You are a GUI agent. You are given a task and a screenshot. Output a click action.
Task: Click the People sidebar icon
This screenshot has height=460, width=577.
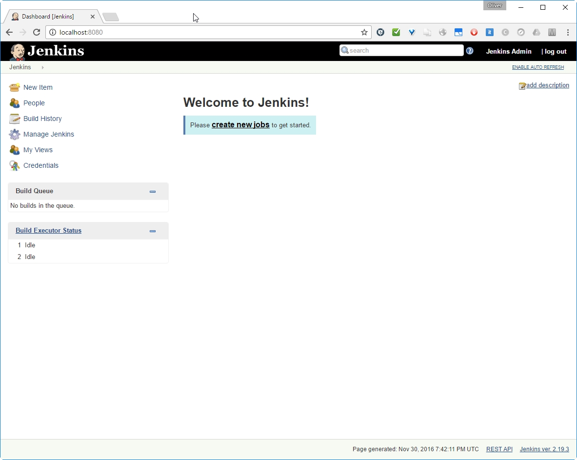coord(15,103)
